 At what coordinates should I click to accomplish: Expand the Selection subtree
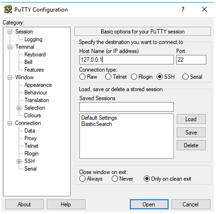point(19,108)
